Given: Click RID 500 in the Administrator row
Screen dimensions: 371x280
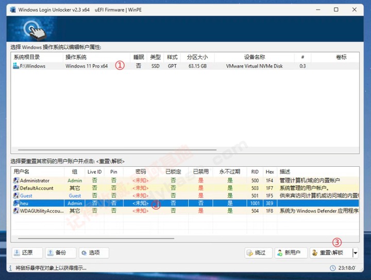Looking at the screenshot, I should 255,181.
